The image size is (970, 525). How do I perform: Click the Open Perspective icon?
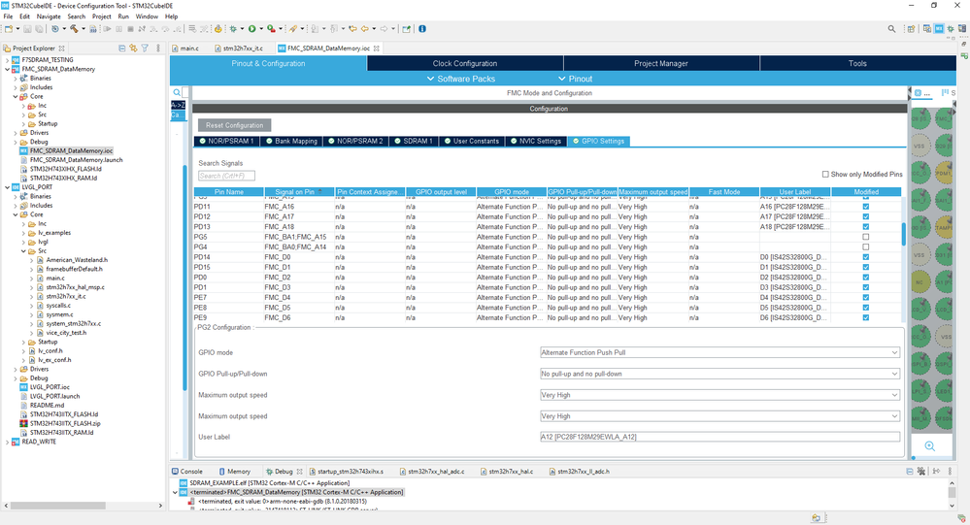[x=911, y=28]
